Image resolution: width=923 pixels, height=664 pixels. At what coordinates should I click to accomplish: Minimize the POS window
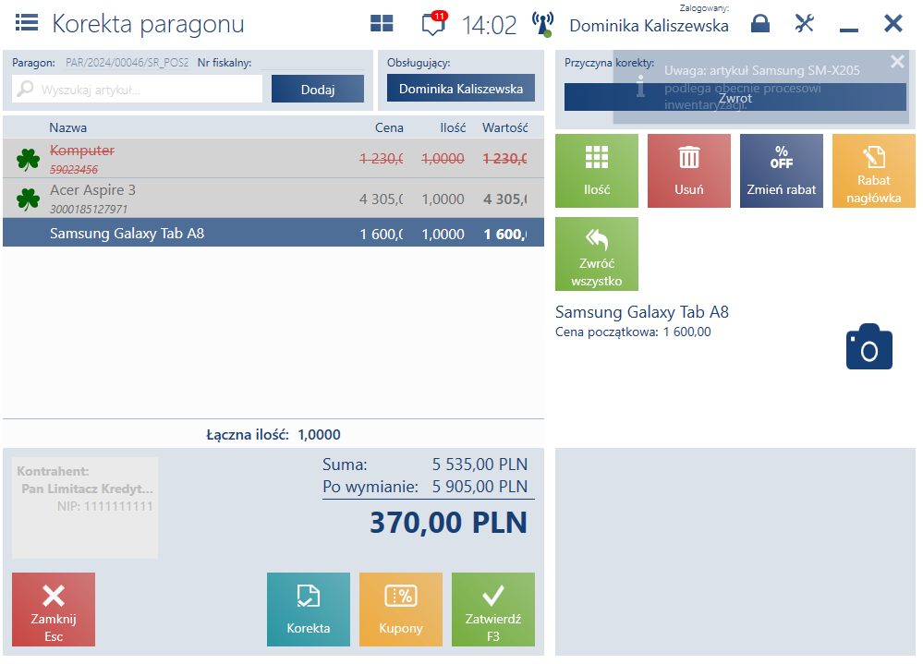tap(848, 30)
